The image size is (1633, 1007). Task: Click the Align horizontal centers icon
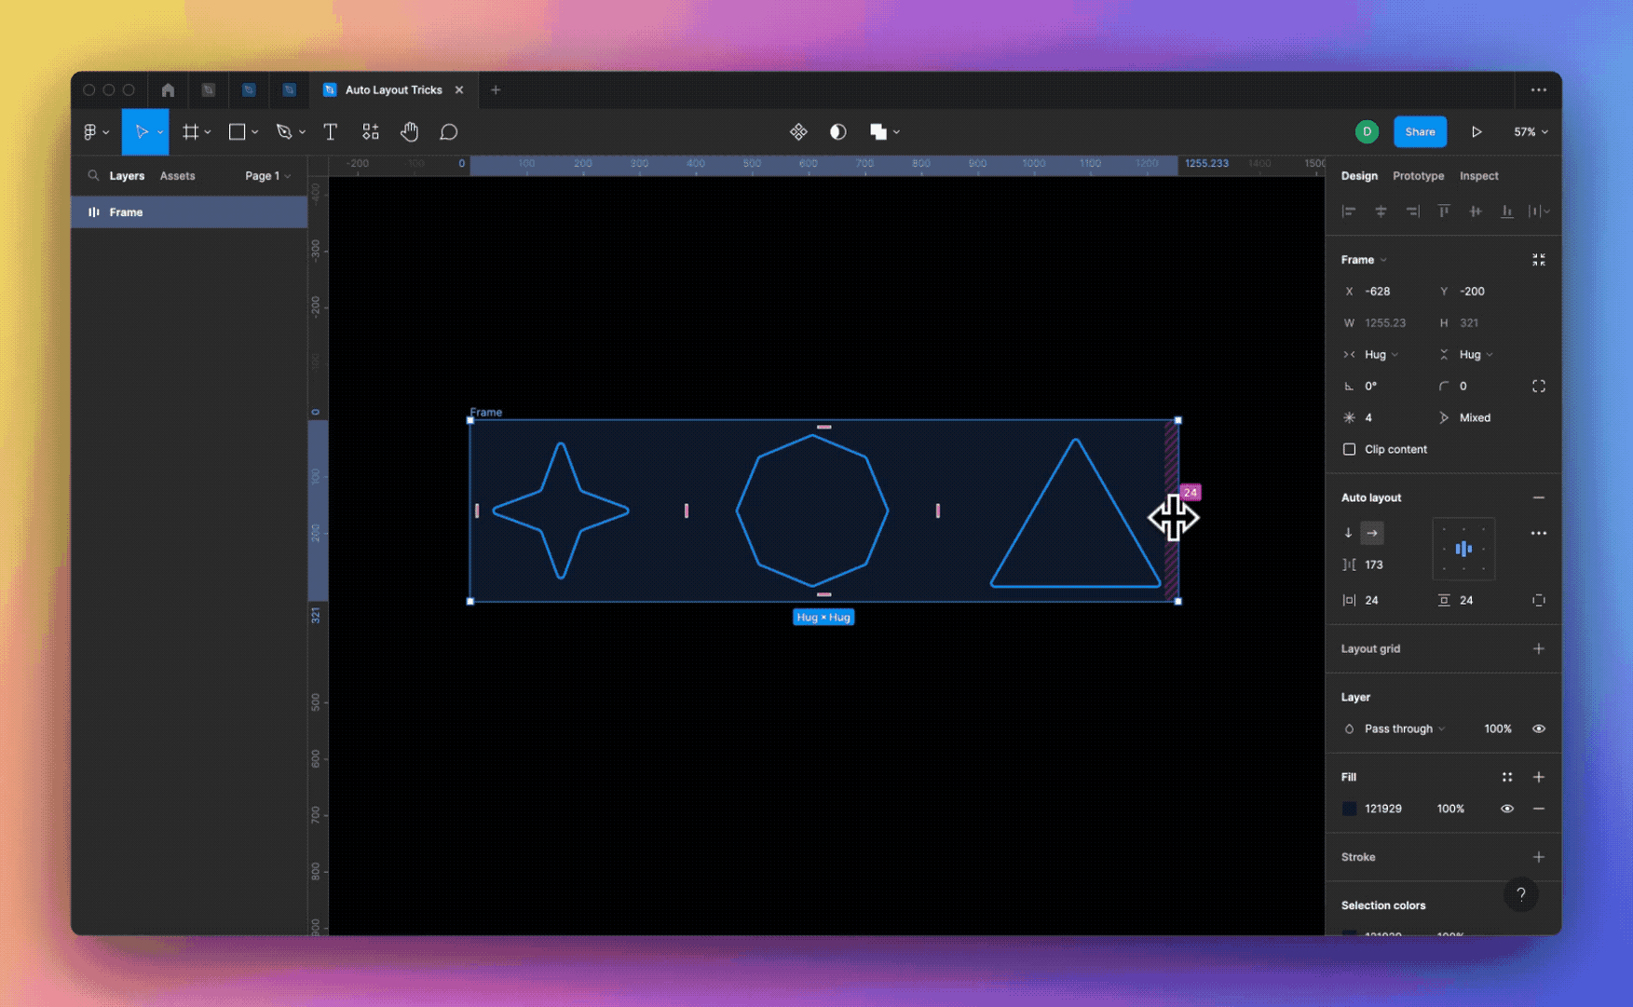pyautogui.click(x=1381, y=211)
